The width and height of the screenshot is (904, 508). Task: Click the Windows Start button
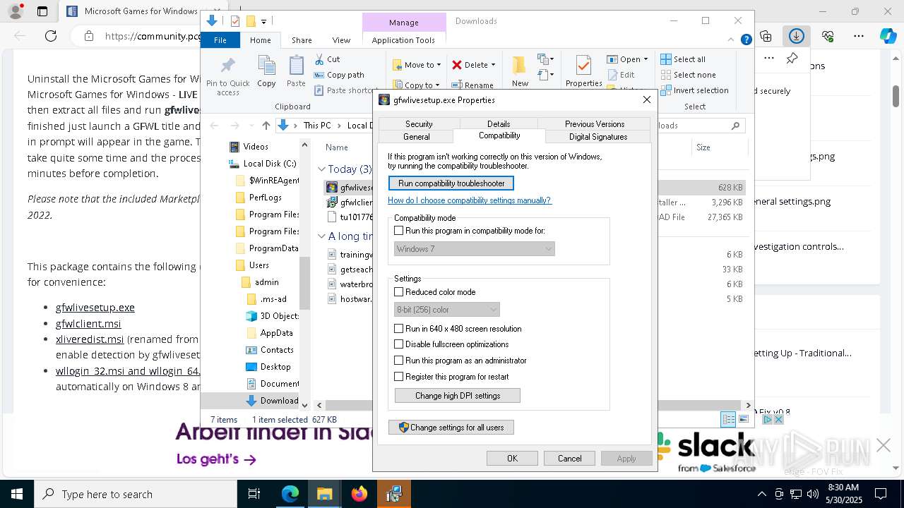coord(17,494)
